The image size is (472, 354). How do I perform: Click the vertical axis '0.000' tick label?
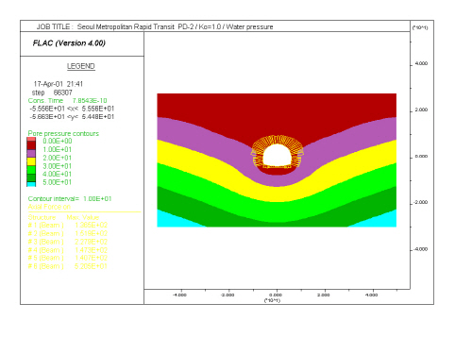pos(421,157)
